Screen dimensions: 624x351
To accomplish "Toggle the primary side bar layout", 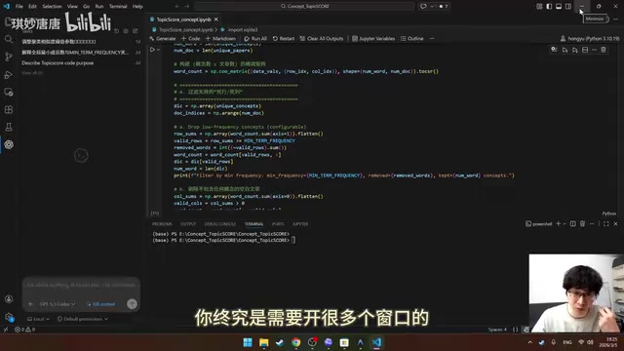I will point(549,7).
